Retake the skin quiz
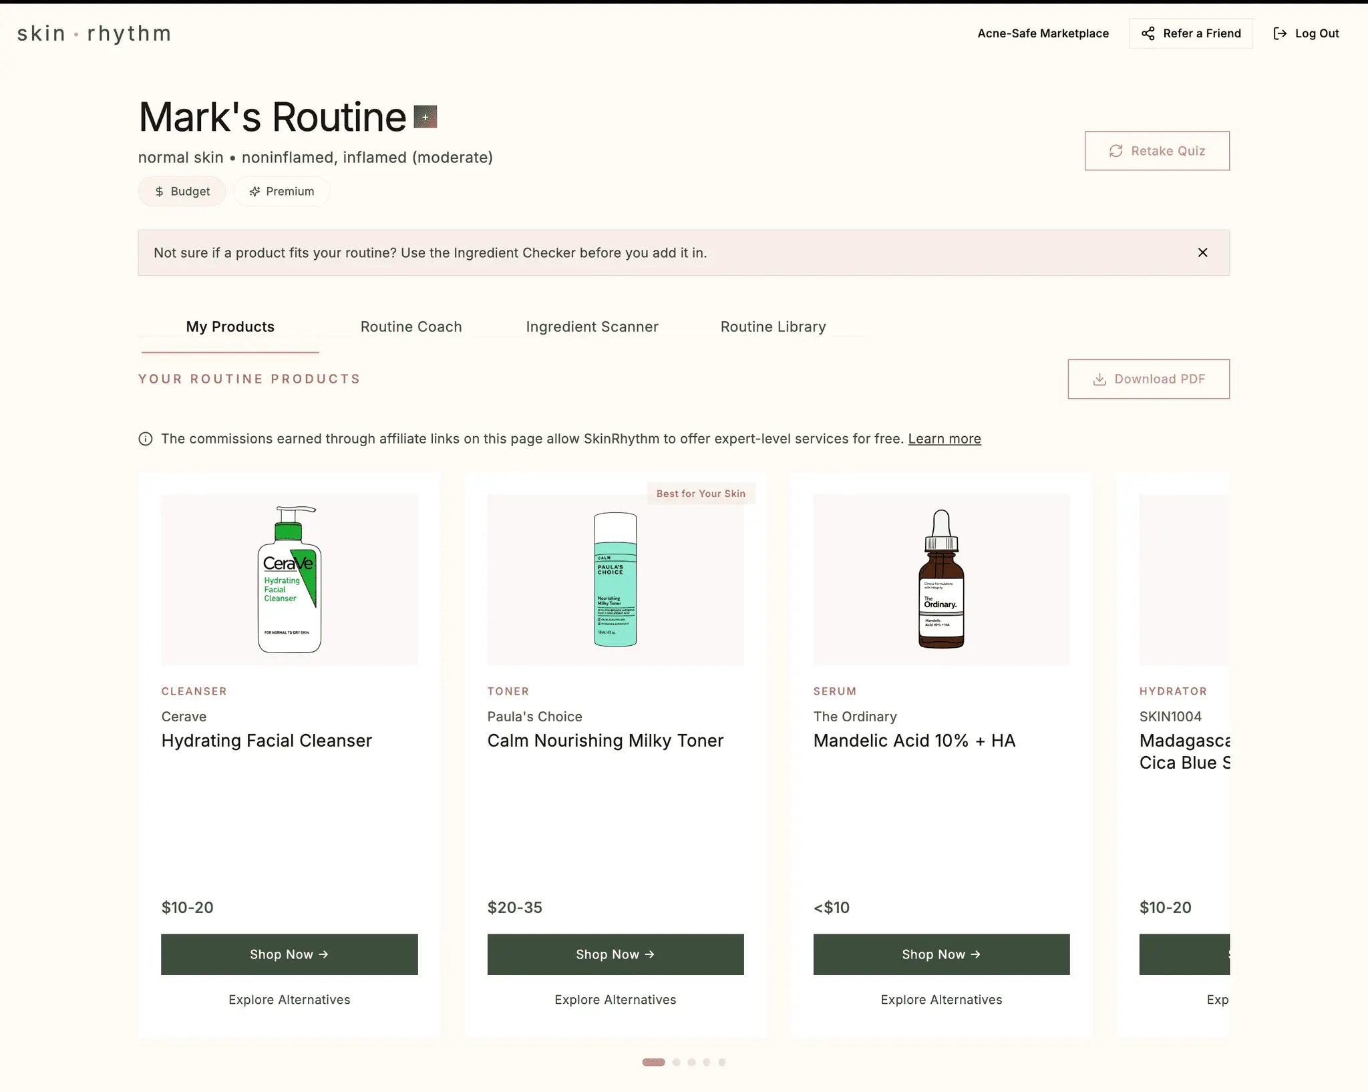Viewport: 1368px width, 1092px height. tap(1157, 151)
